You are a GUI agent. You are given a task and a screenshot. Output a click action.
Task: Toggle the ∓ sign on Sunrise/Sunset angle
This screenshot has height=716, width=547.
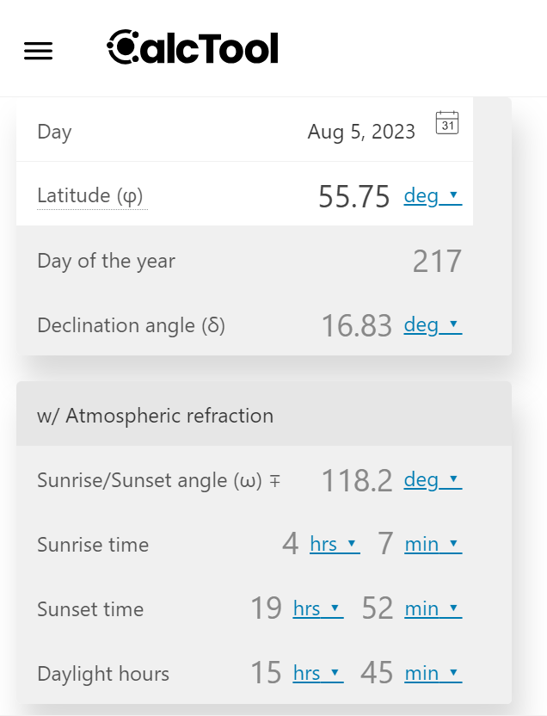pos(274,481)
